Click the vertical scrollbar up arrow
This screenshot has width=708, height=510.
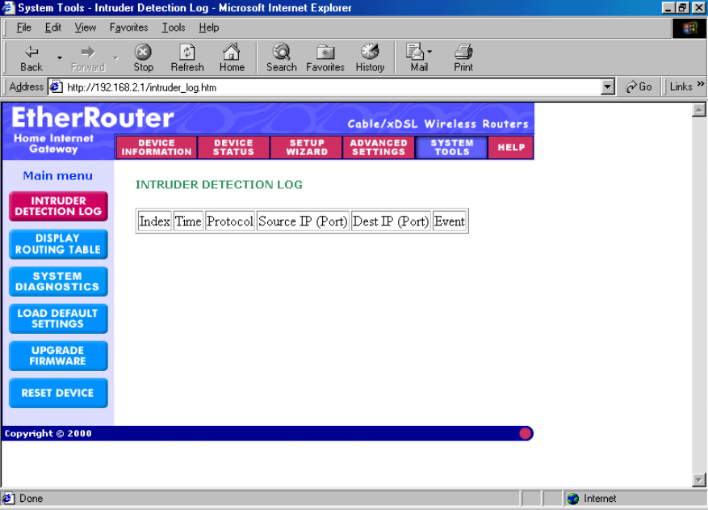[698, 110]
